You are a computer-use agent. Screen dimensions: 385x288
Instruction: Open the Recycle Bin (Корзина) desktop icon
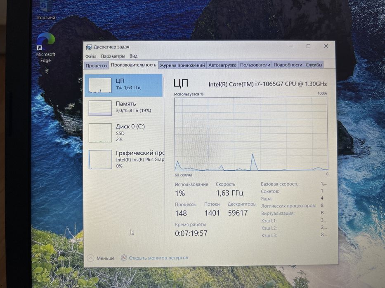point(46,10)
